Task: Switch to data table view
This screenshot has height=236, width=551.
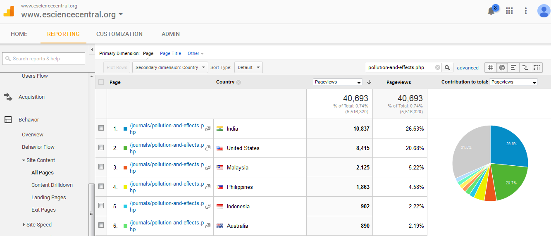Action: tap(491, 67)
